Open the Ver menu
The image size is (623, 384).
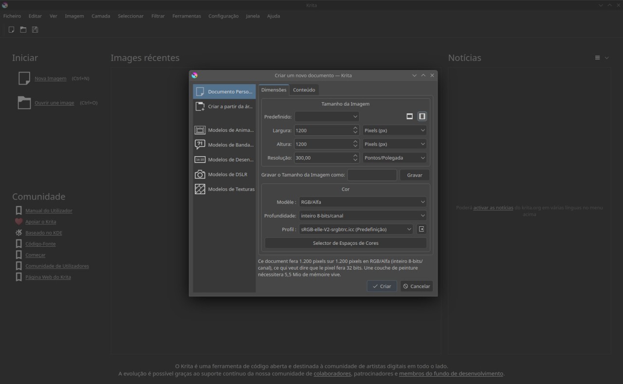(x=54, y=16)
